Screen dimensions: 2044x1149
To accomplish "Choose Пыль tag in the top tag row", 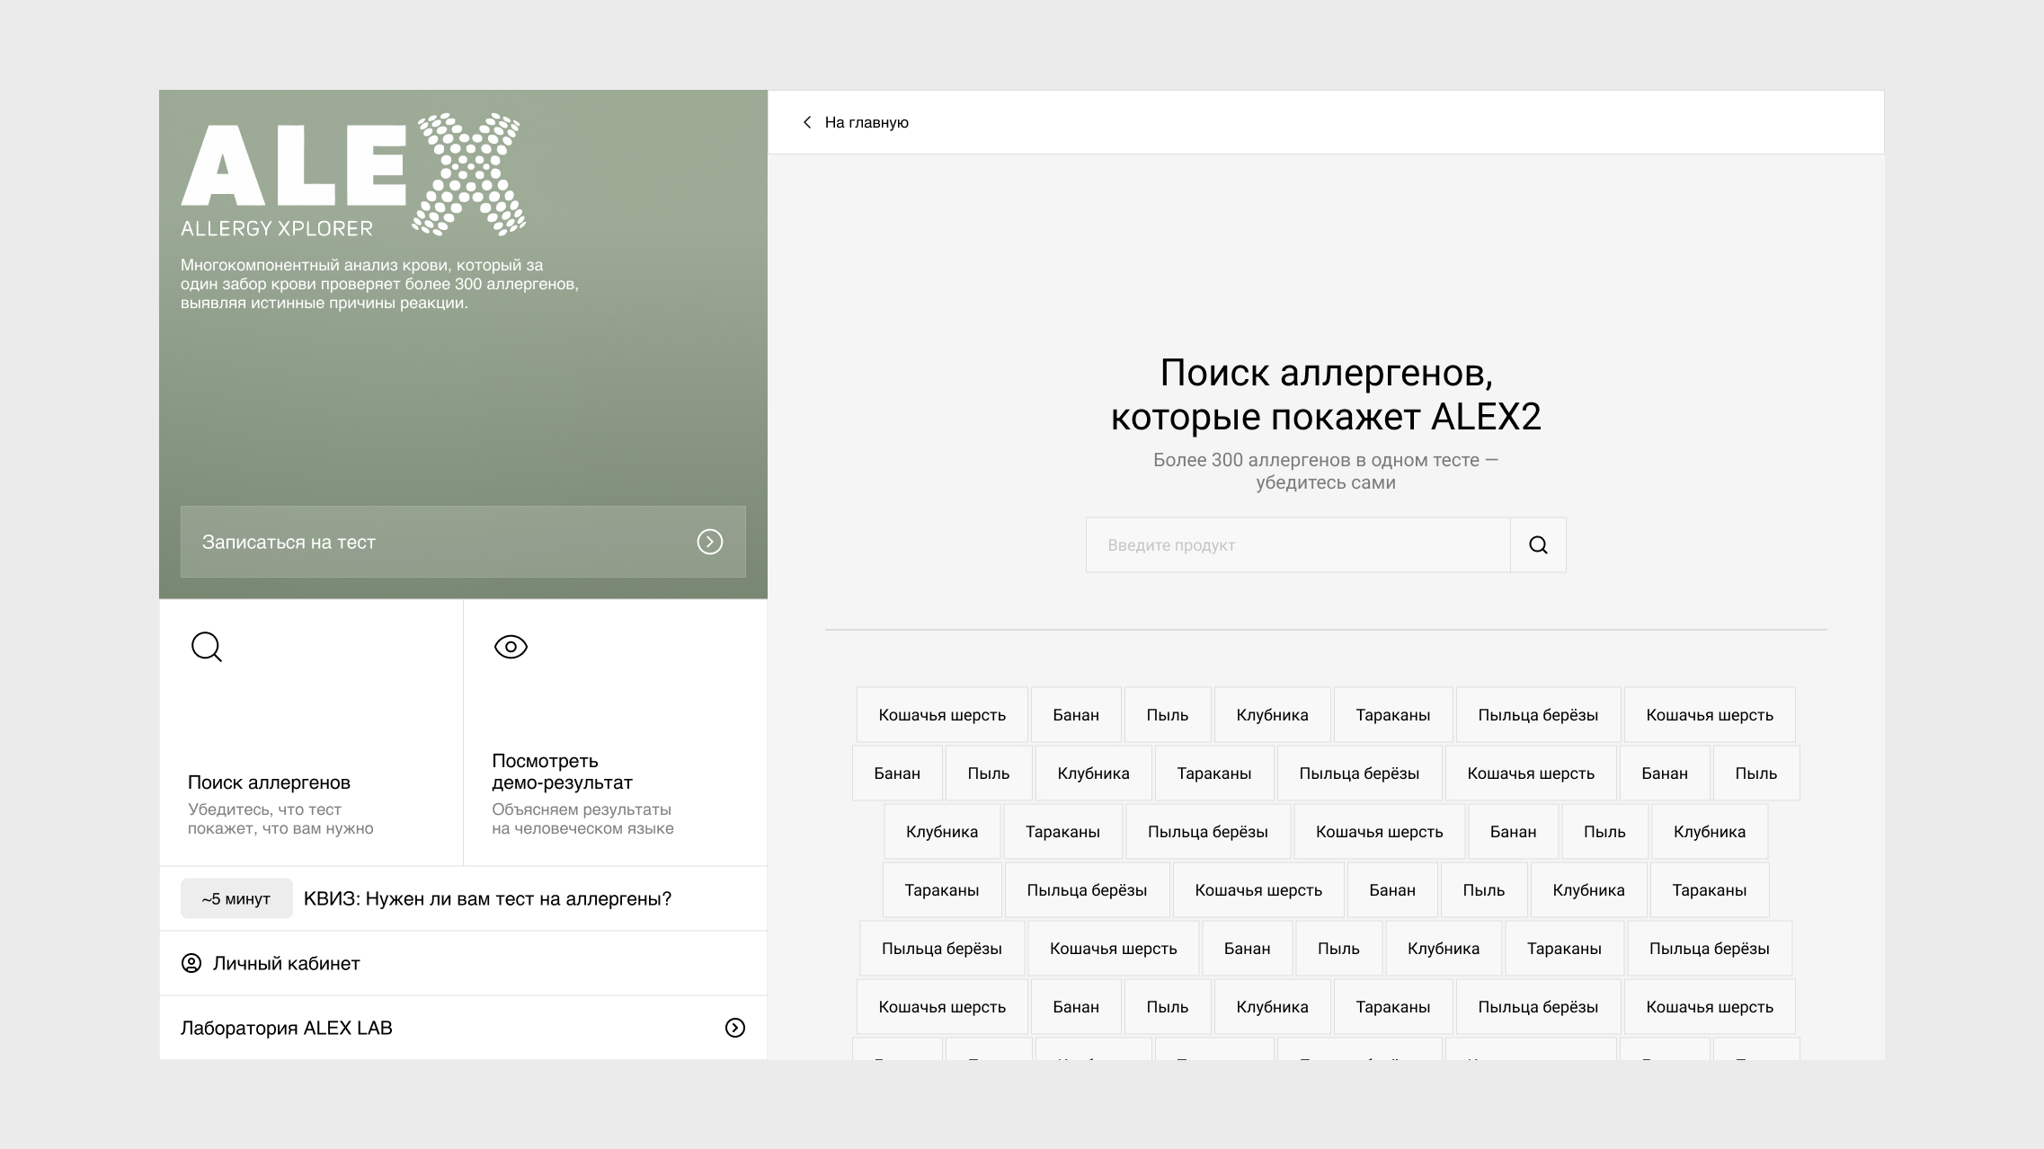I will 1168,715.
